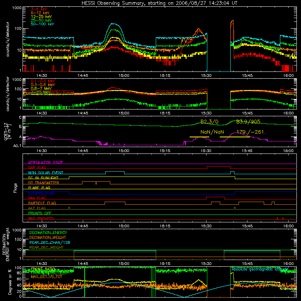Click the HESSI Observing Summary title
Image resolution: width=301 pixels, height=301 pixels.
coord(160,3)
